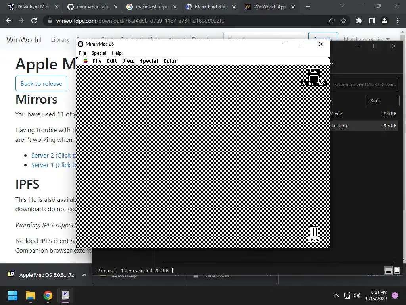Click the Back to release button
406x305 pixels.
pyautogui.click(x=41, y=83)
